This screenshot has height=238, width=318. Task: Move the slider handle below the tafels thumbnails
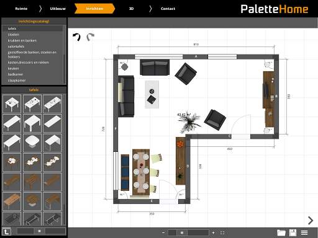tap(39, 231)
